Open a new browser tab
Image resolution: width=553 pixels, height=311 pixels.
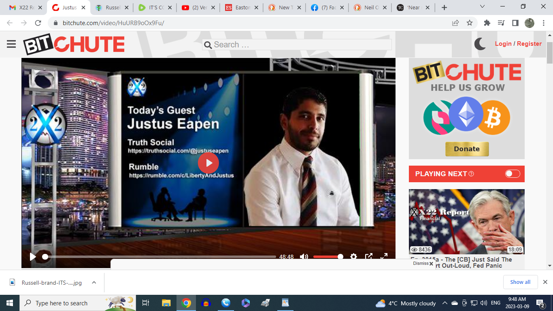click(444, 8)
